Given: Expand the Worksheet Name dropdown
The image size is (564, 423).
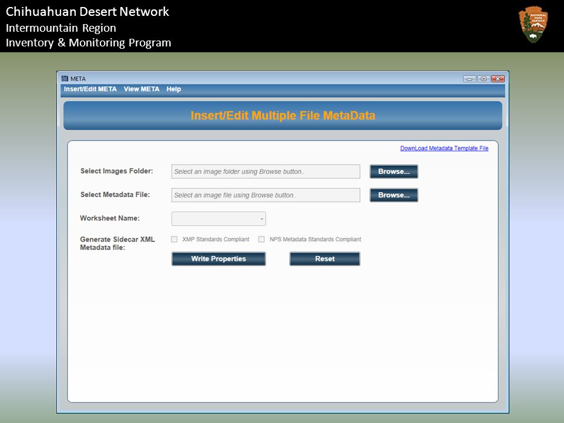Looking at the screenshot, I should point(219,219).
